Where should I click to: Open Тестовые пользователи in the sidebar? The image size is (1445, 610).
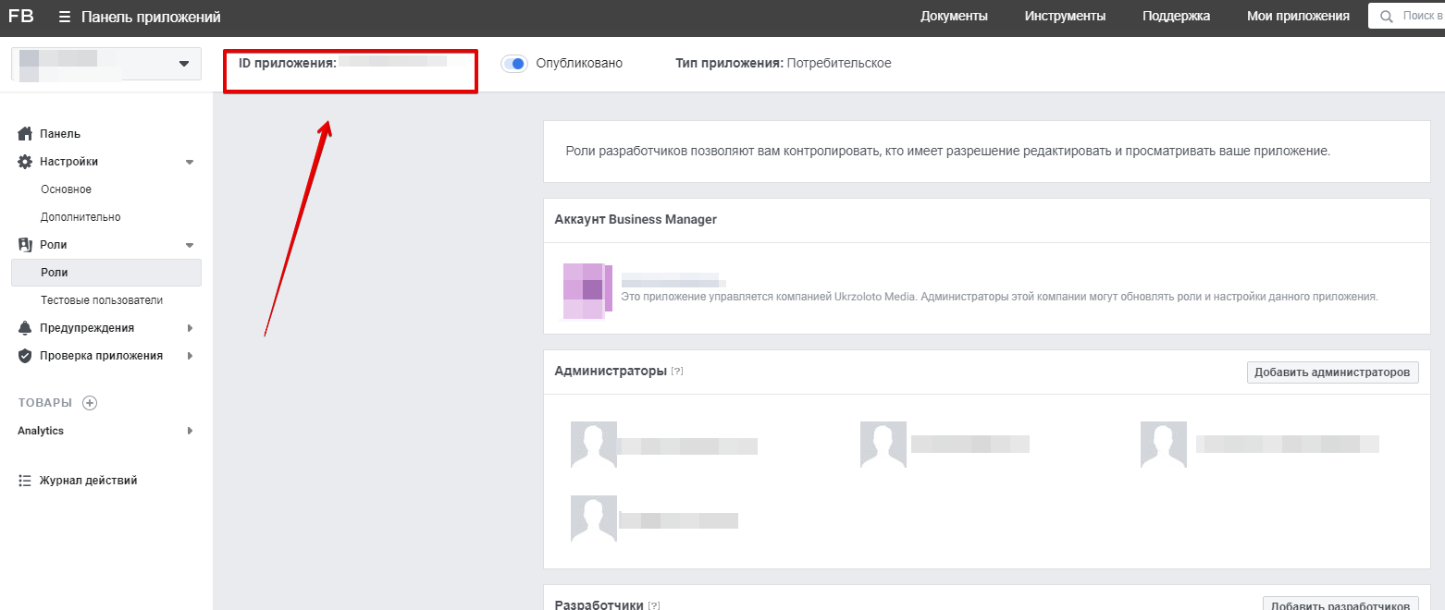[x=102, y=300]
